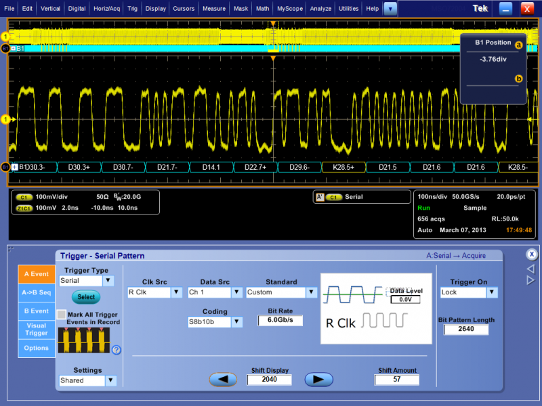Click the C1 channel badge in readout
Viewport: 542px width, 406px height.
(x=24, y=197)
